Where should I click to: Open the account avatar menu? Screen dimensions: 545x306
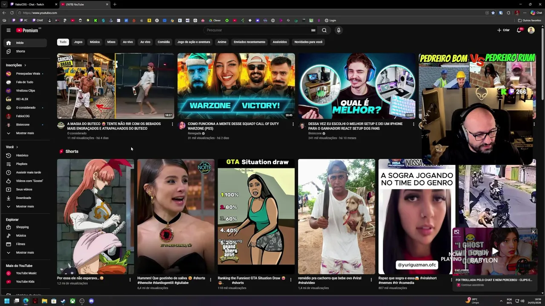531,30
